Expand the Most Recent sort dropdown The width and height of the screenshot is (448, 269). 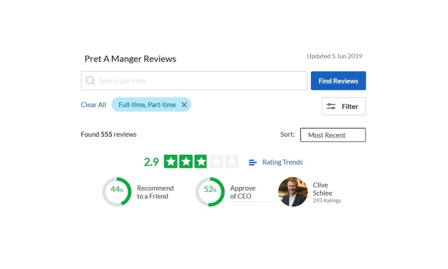333,135
